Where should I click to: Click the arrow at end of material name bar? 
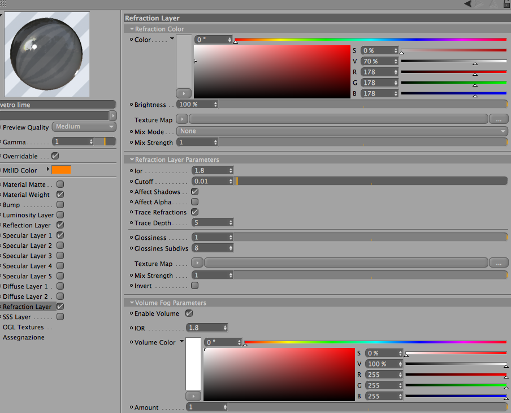113,115
